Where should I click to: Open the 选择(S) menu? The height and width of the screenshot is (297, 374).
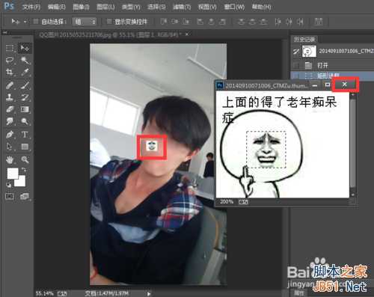click(156, 7)
